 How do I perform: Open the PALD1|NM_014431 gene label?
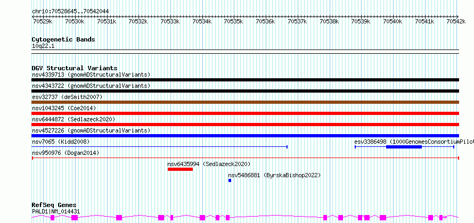tap(56, 211)
